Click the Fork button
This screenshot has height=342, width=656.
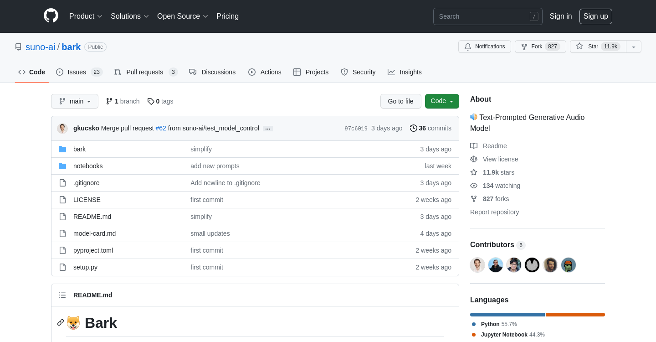pyautogui.click(x=540, y=47)
